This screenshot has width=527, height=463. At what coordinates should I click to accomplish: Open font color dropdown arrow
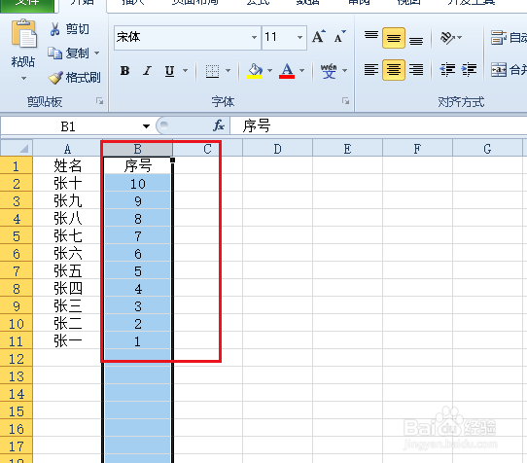(x=301, y=71)
